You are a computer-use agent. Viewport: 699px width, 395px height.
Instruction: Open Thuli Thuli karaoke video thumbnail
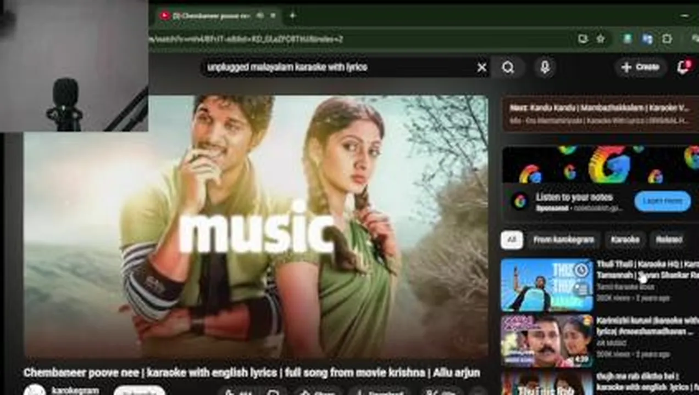click(x=547, y=285)
